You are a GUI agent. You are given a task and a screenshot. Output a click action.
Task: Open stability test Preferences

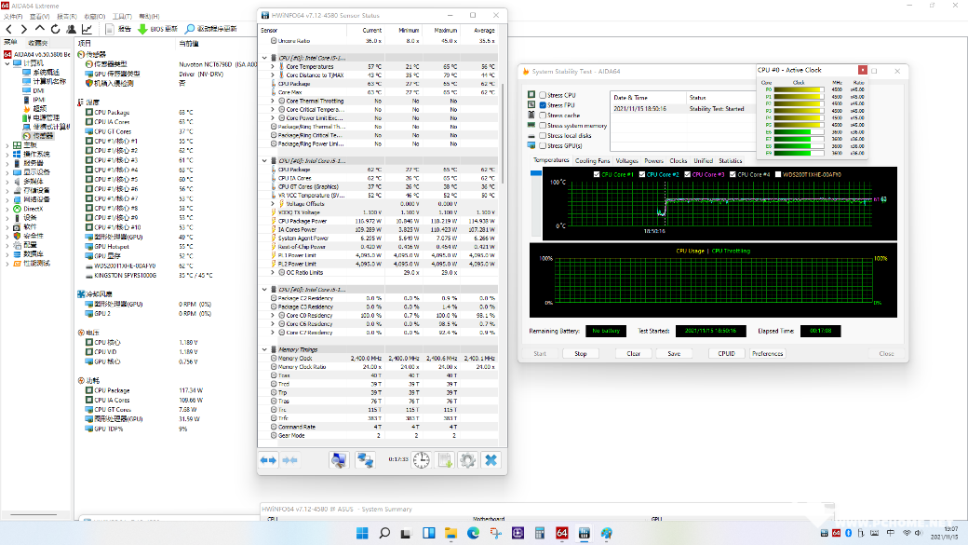coord(767,354)
